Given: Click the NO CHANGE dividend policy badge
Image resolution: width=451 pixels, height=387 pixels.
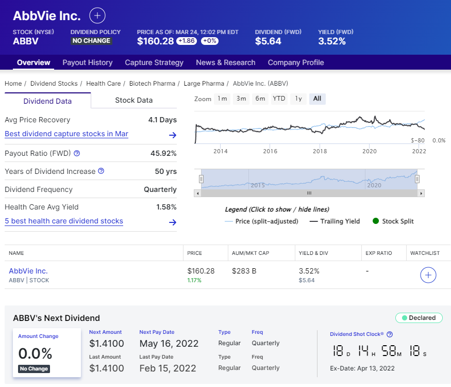Looking at the screenshot, I should pos(91,41).
